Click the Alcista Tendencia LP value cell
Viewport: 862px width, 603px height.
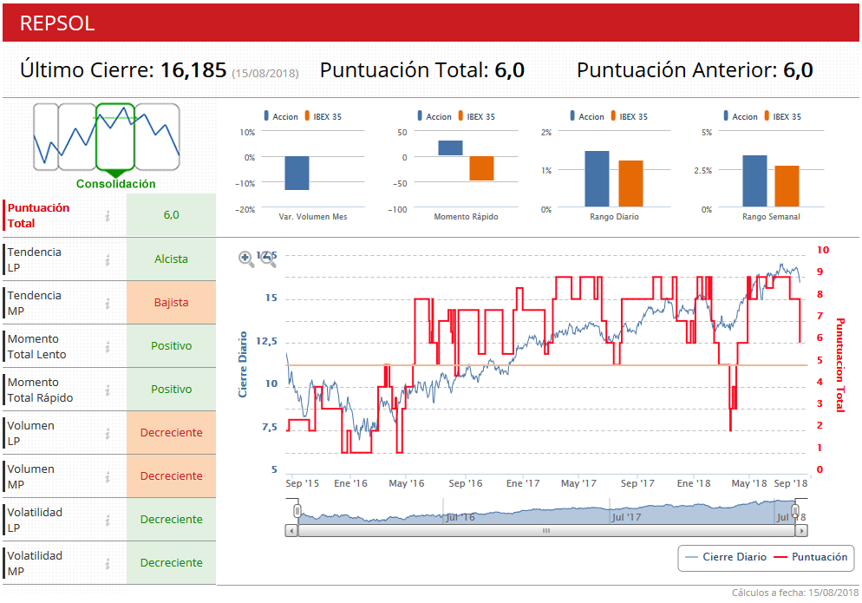click(171, 259)
